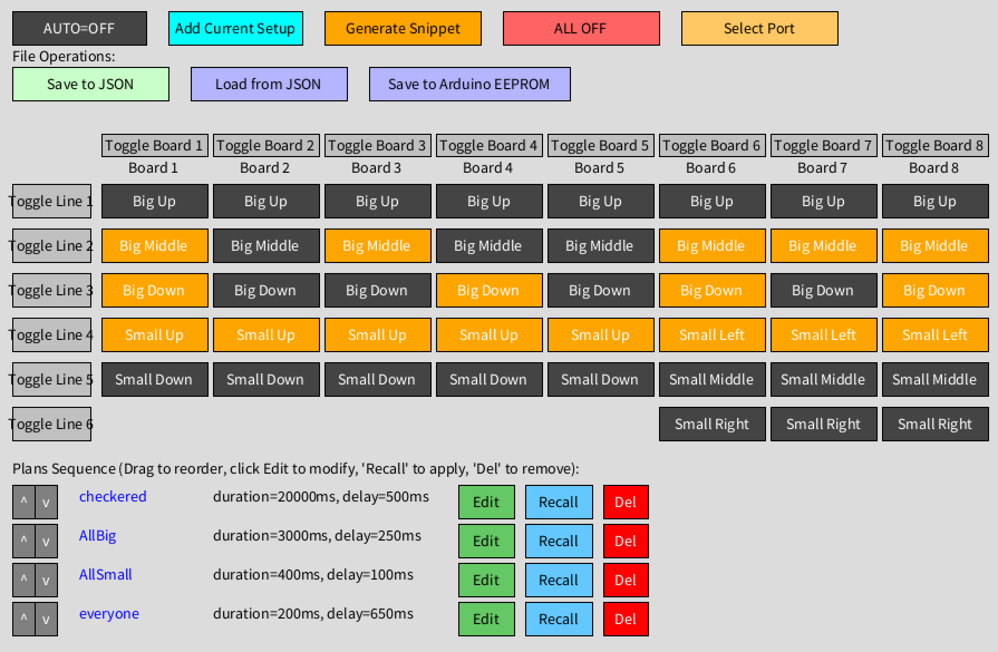Open the Select Port chooser

pos(759,28)
